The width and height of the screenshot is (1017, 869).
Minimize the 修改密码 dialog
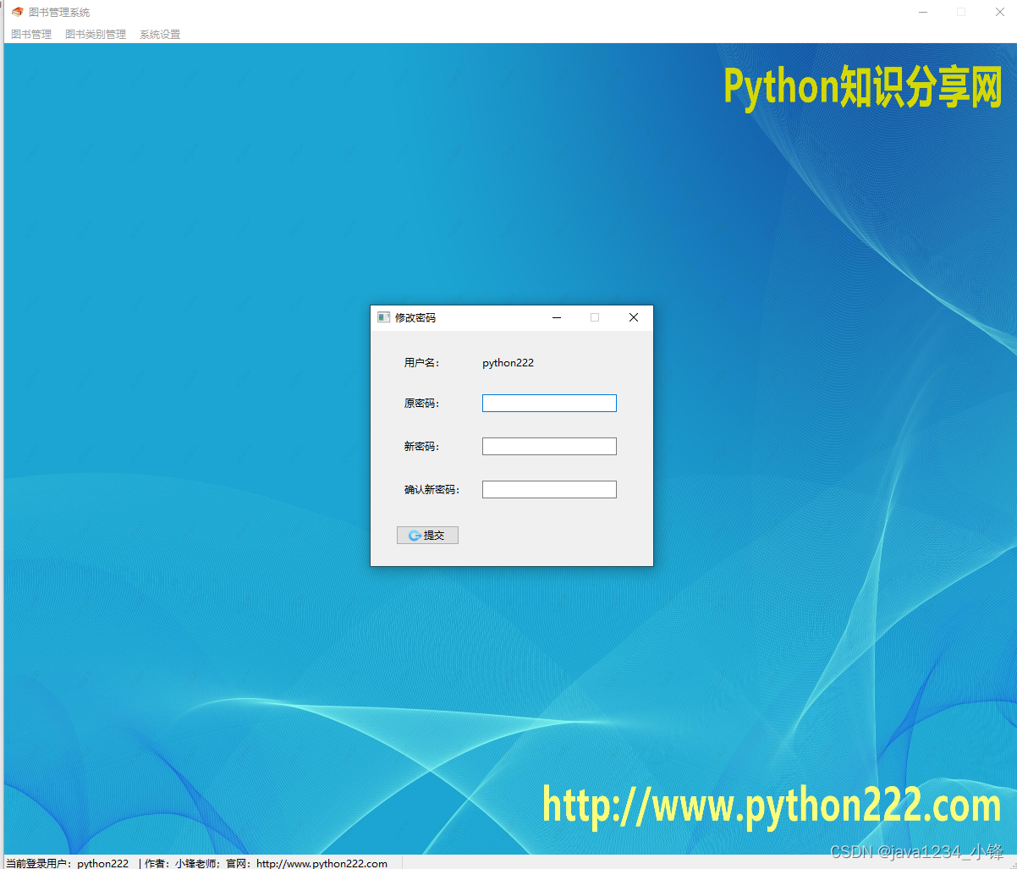[x=556, y=317]
